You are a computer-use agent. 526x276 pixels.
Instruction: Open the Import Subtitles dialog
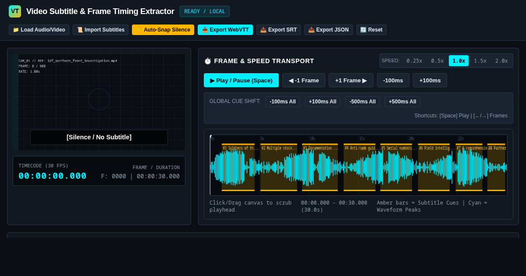pos(100,30)
